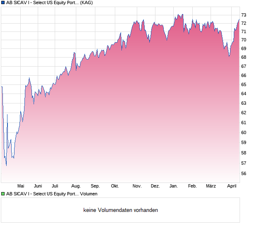Select the 'März' month label
Screen dimensions: 257x226
(211, 186)
